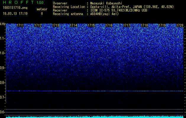Click the 1713 time marker
Image resolution: width=186 pixels, height=118 pixels.
(x=56, y=25)
